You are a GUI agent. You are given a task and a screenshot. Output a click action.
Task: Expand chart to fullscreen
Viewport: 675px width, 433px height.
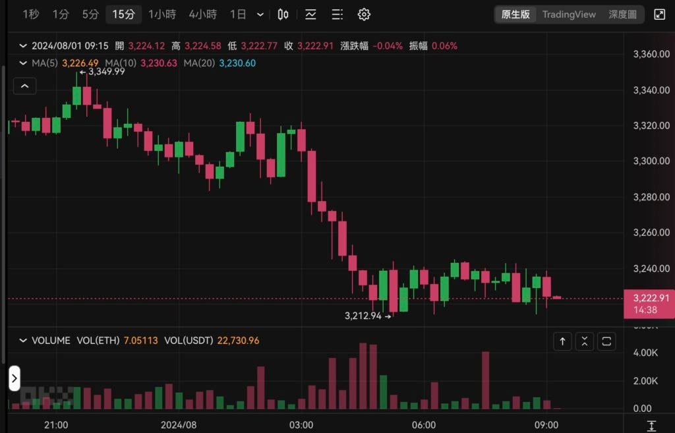(x=659, y=14)
